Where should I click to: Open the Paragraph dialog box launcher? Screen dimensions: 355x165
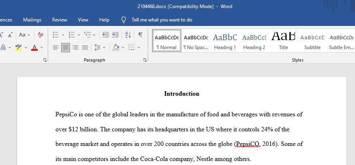click(145, 60)
